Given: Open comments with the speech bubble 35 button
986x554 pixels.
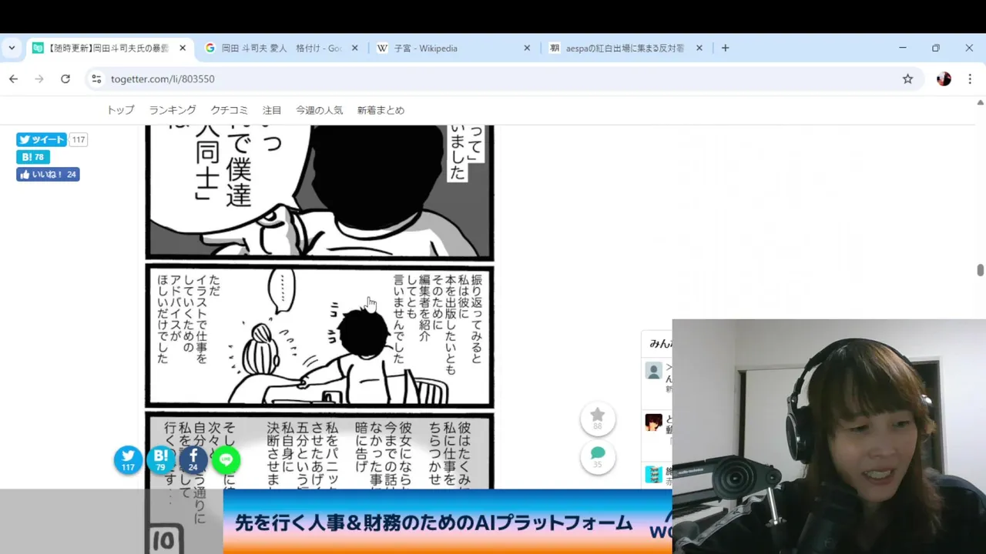Looking at the screenshot, I should coord(598,456).
